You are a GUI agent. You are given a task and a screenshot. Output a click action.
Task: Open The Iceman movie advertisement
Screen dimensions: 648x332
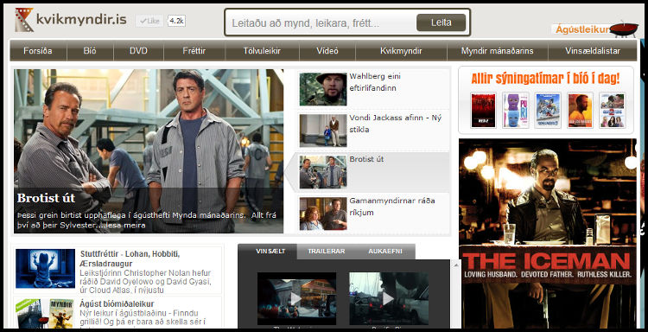[x=548, y=233]
